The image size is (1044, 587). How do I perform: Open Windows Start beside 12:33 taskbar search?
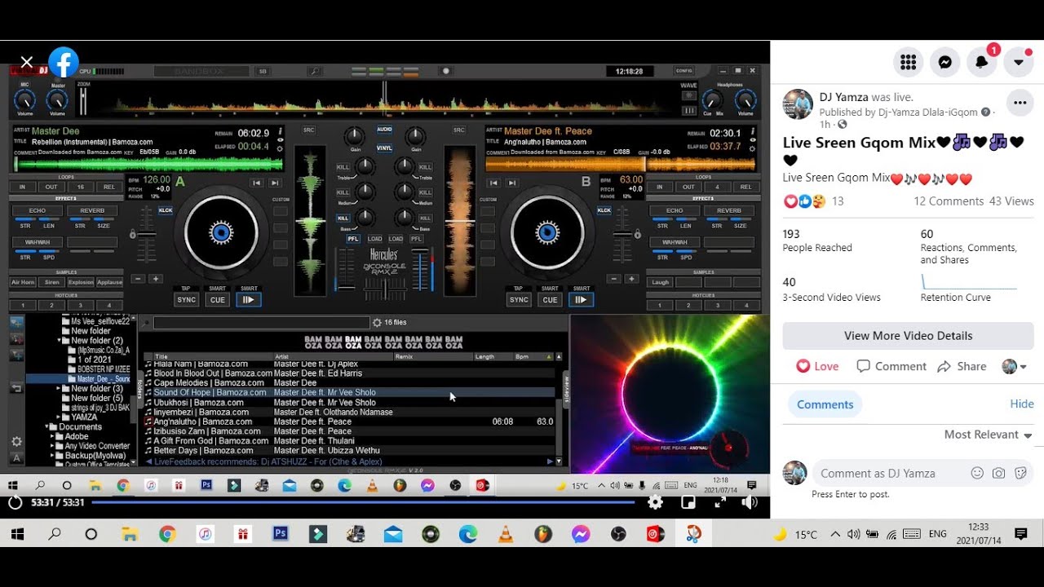point(16,534)
